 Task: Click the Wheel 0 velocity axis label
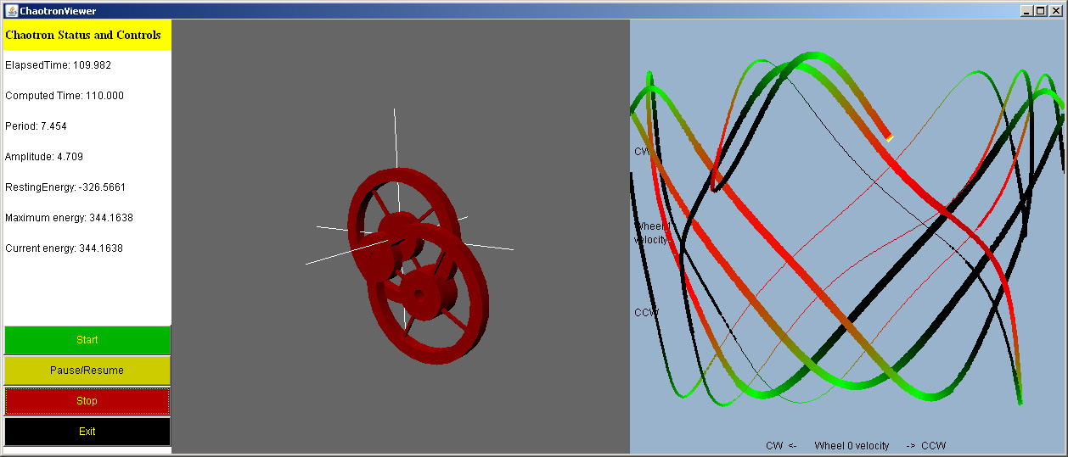pyautogui.click(x=852, y=446)
